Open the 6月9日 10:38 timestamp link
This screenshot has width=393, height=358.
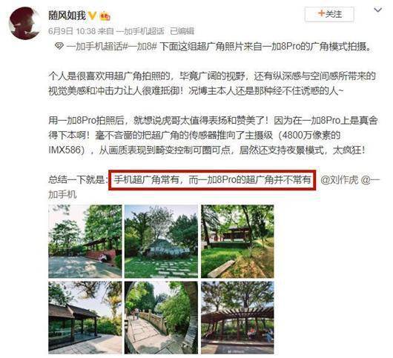(72, 31)
